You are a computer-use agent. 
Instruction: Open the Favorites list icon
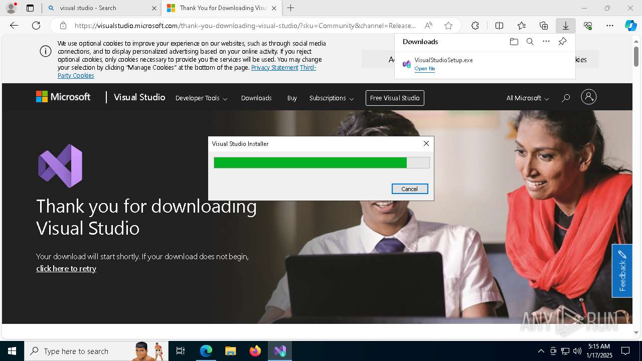(522, 26)
